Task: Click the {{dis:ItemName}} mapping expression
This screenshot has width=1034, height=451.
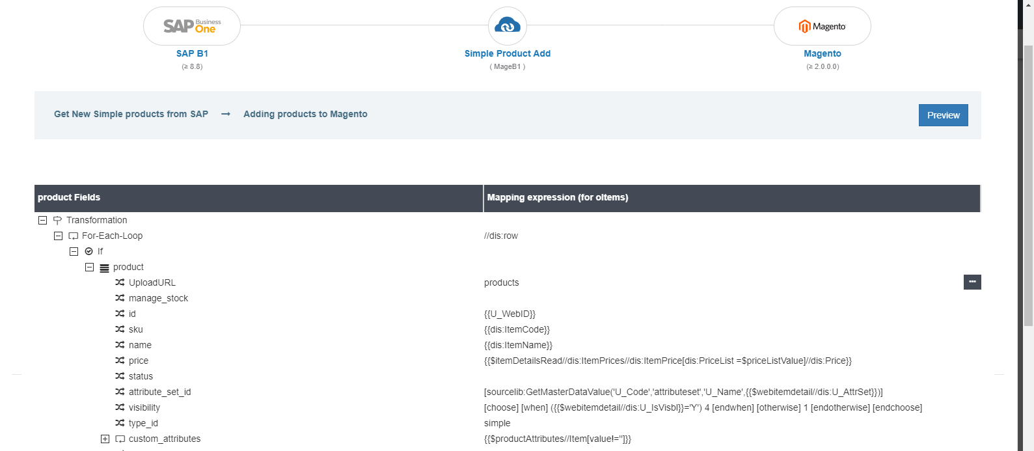Action: pos(518,345)
